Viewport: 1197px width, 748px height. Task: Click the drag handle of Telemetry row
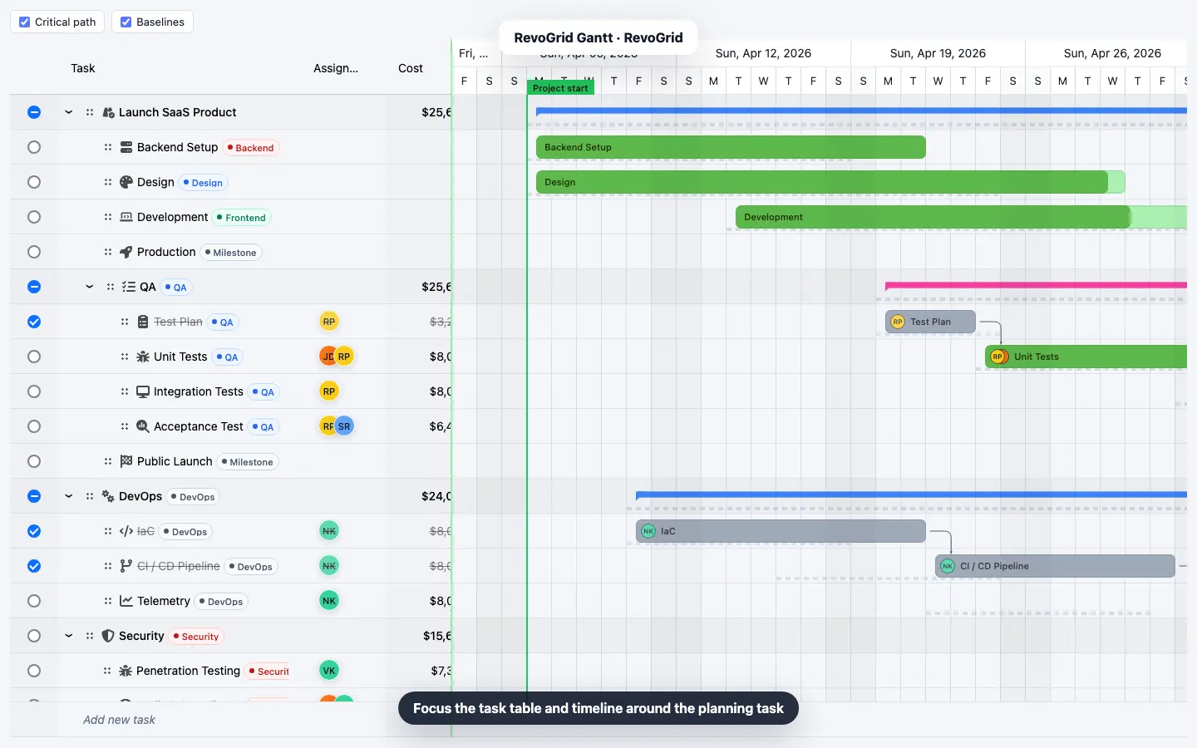pos(108,601)
